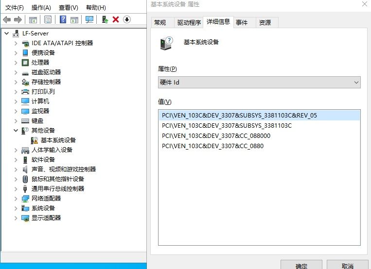Click the Forward arrow toolbar icon
Viewport: 371px width, 269px height.
coord(18,19)
